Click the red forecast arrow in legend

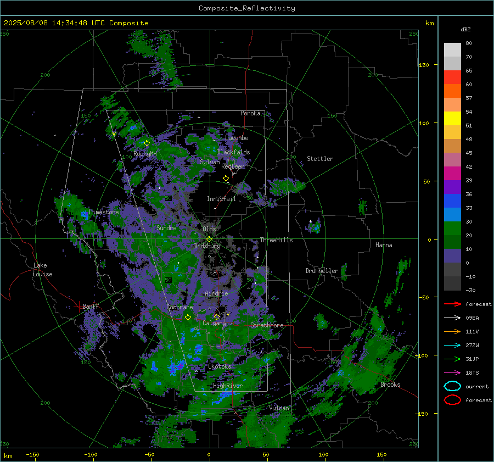click(452, 304)
